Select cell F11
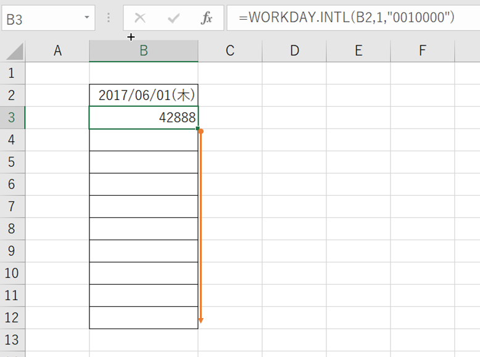 [x=423, y=295]
